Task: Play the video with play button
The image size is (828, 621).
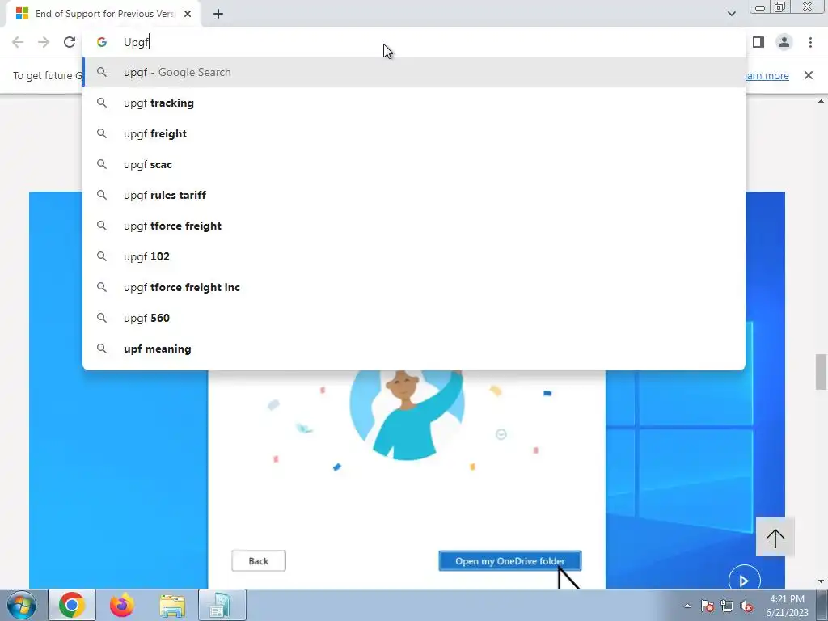Action: tap(744, 580)
